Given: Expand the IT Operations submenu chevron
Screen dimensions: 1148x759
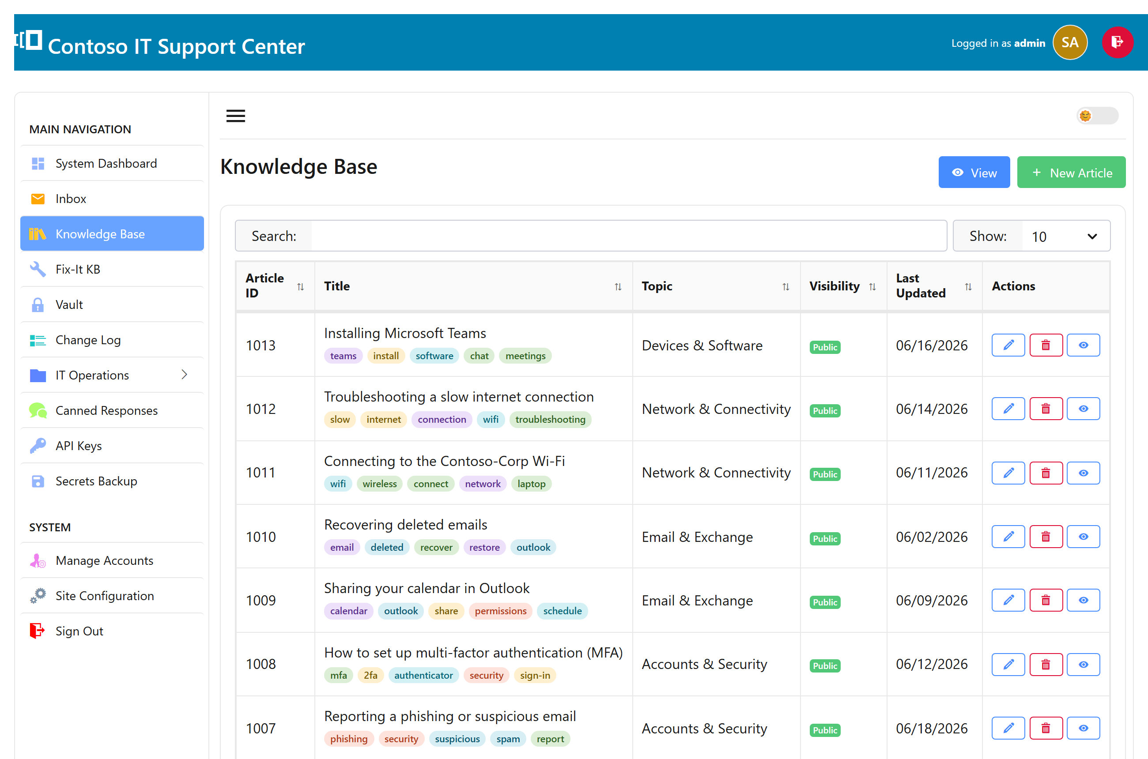Looking at the screenshot, I should pos(184,375).
